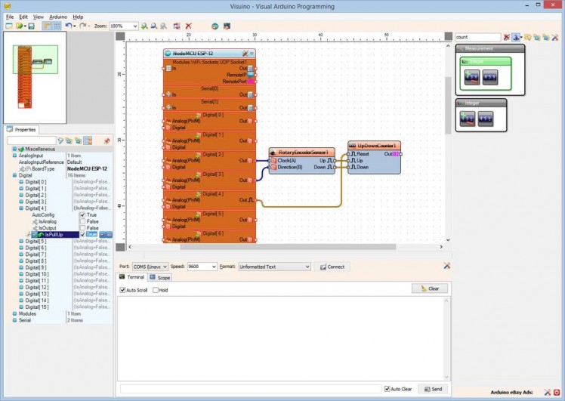Enable the IsAnalog checkbox
This screenshot has width=565, height=401.
click(83, 221)
